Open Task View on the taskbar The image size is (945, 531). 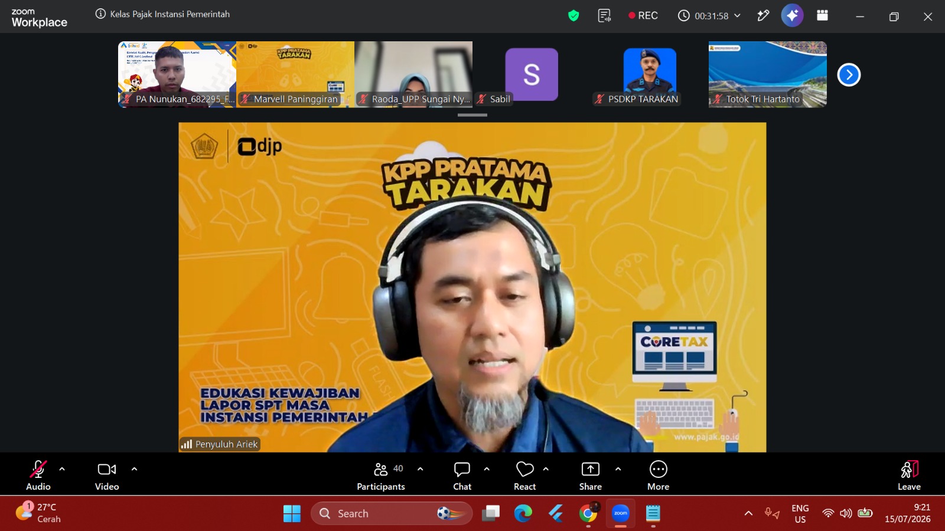(491, 513)
